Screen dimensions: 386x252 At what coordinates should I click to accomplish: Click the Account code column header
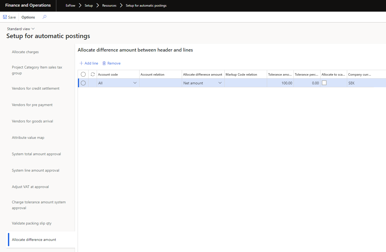pyautogui.click(x=118, y=74)
